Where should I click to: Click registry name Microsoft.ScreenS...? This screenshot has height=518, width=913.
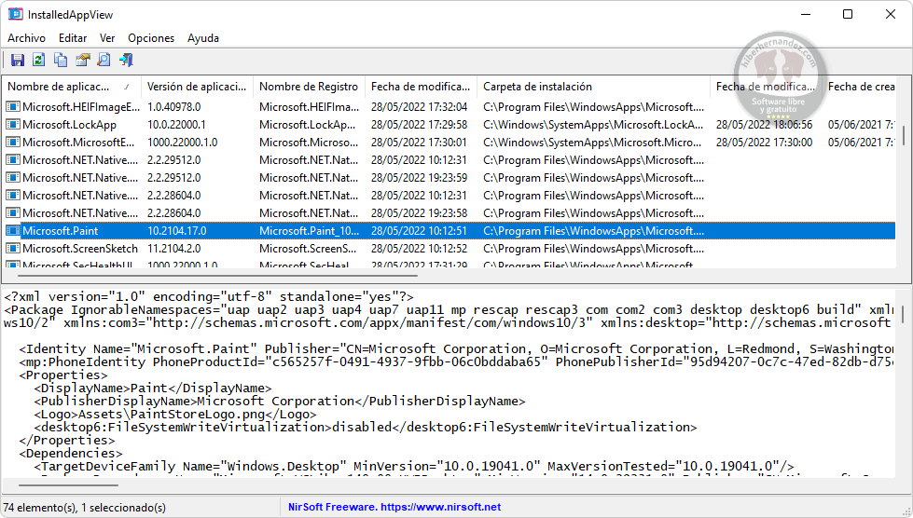(308, 248)
